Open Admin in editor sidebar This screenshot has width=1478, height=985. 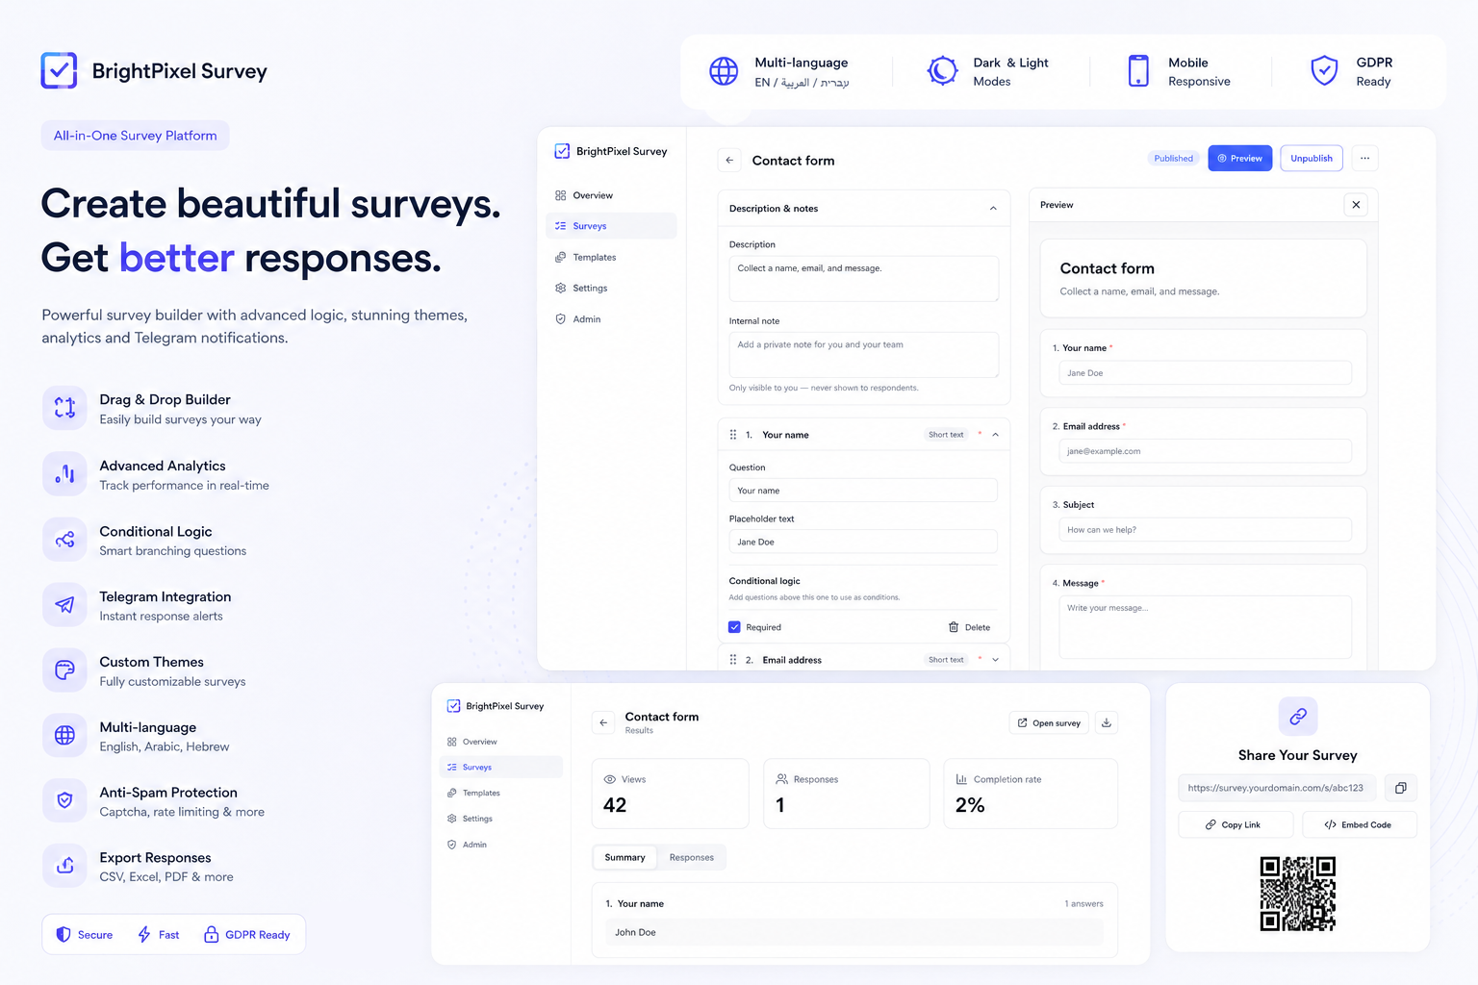(611, 319)
